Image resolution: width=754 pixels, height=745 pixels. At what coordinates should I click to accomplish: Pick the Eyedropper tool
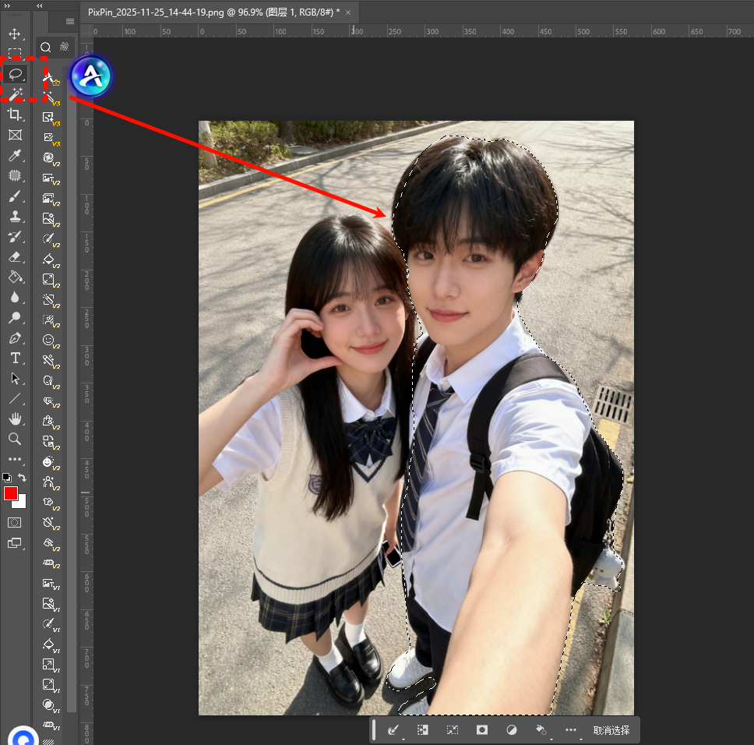15,156
